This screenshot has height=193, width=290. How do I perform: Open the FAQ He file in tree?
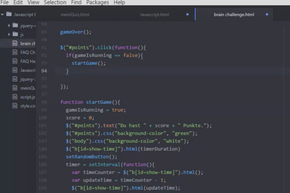[28, 61]
